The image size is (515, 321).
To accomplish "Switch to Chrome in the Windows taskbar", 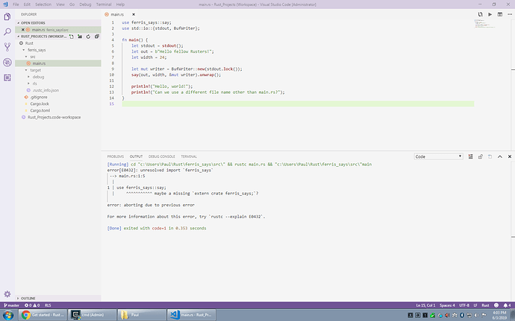I will click(x=44, y=315).
